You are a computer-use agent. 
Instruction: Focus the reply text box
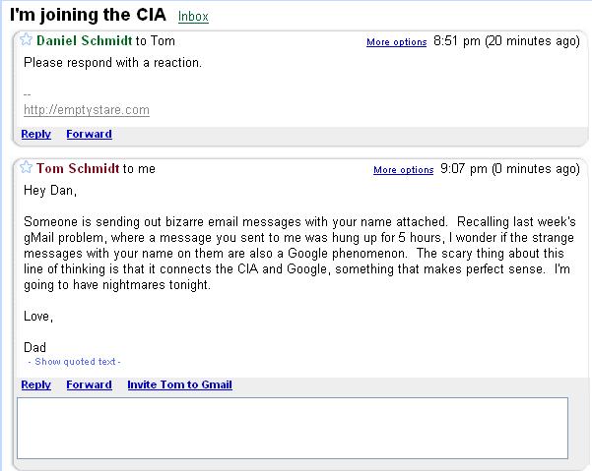click(x=293, y=428)
